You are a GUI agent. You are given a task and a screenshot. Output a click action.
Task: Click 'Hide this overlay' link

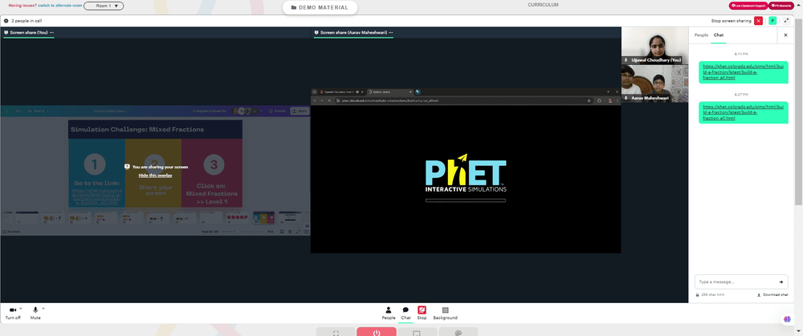[x=155, y=176]
